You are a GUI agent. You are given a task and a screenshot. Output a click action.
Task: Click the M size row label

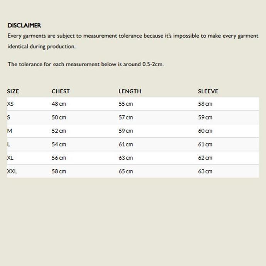pyautogui.click(x=10, y=131)
